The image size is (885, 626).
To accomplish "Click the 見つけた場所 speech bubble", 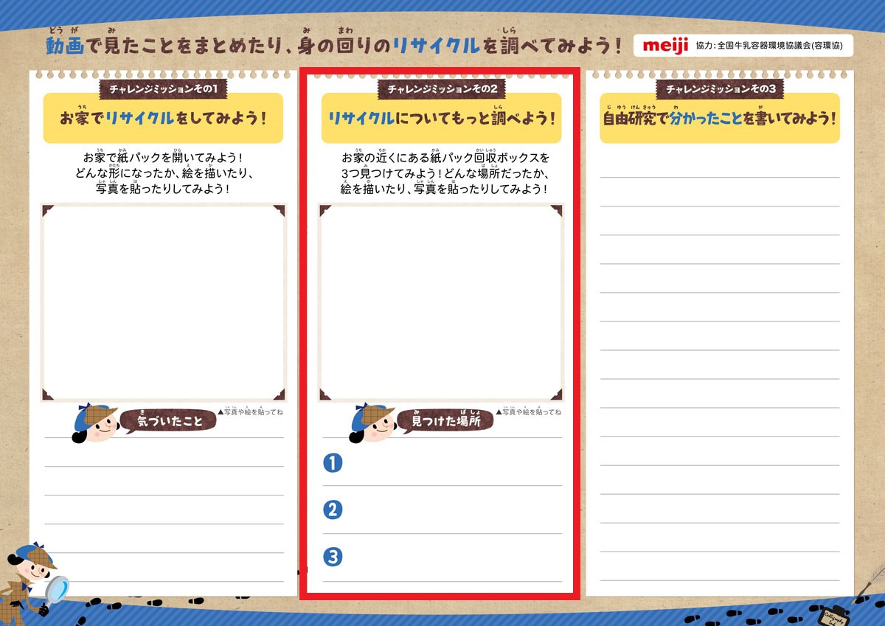I will click(x=445, y=421).
